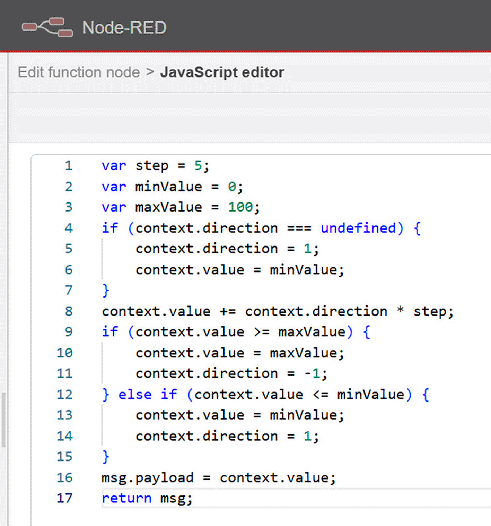Click the Node-RED logo icon
The height and width of the screenshot is (526, 491).
pyautogui.click(x=47, y=27)
